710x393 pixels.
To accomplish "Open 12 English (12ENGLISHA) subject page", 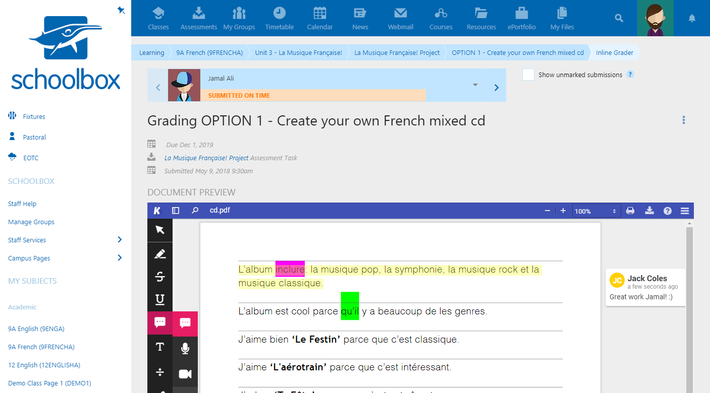I will [44, 365].
